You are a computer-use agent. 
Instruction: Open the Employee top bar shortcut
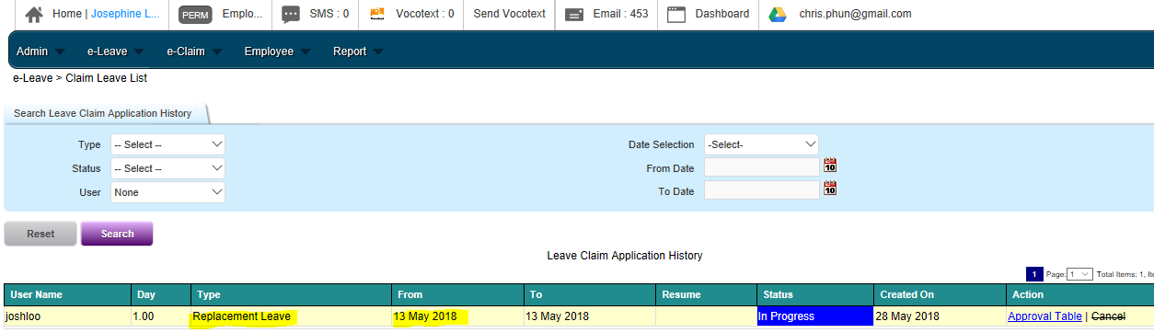[x=242, y=14]
